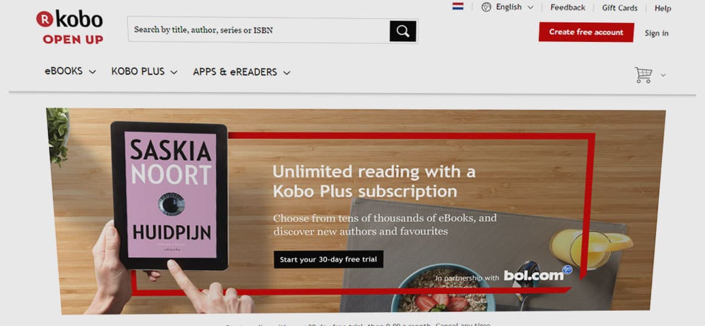Click the Kobo Plus subscription banner headline
Screen dimensions: 705x326
coord(374,182)
